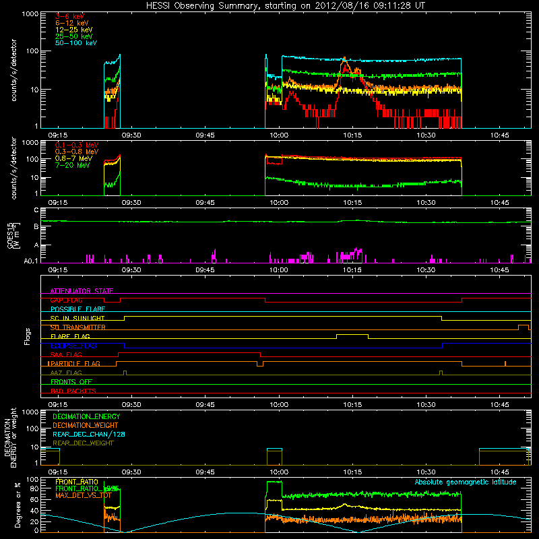This screenshot has height=539, width=539.
Task: Click the FRONTS_OFF flag label
Action: [x=71, y=382]
